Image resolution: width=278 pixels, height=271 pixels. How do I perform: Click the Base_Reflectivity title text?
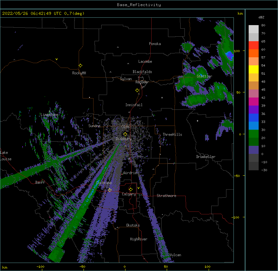pyautogui.click(x=139, y=5)
